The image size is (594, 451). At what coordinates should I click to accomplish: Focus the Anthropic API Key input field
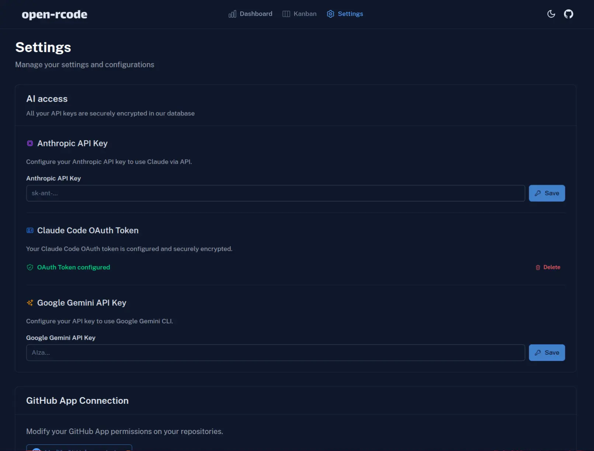tap(275, 193)
